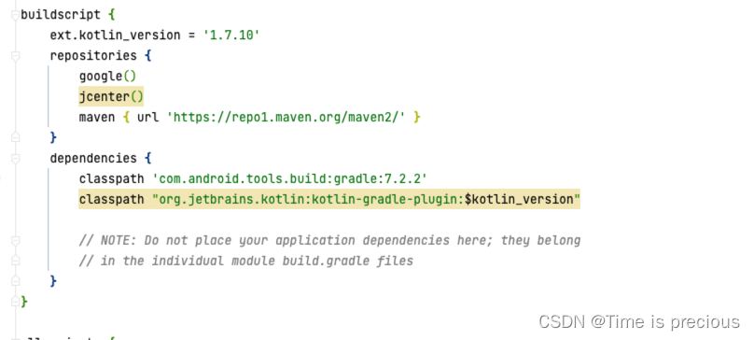This screenshot has width=754, height=340.
Task: Fold the NOTE comment block at its first line
Action: click(x=15, y=241)
